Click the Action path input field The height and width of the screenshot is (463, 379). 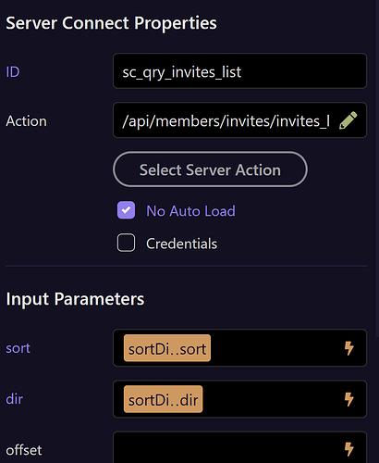[x=226, y=120]
